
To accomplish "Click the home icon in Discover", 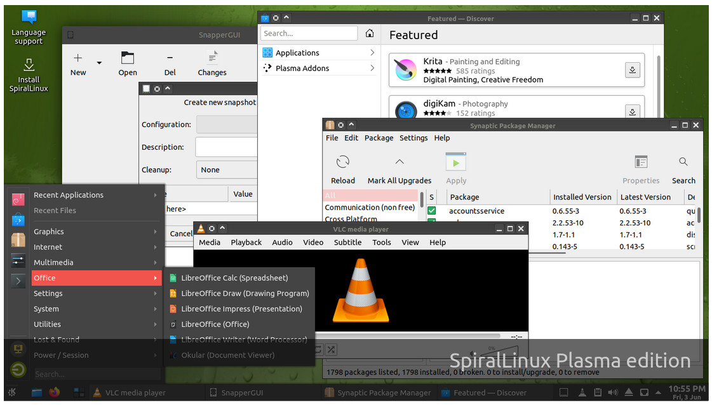I will pyautogui.click(x=370, y=33).
